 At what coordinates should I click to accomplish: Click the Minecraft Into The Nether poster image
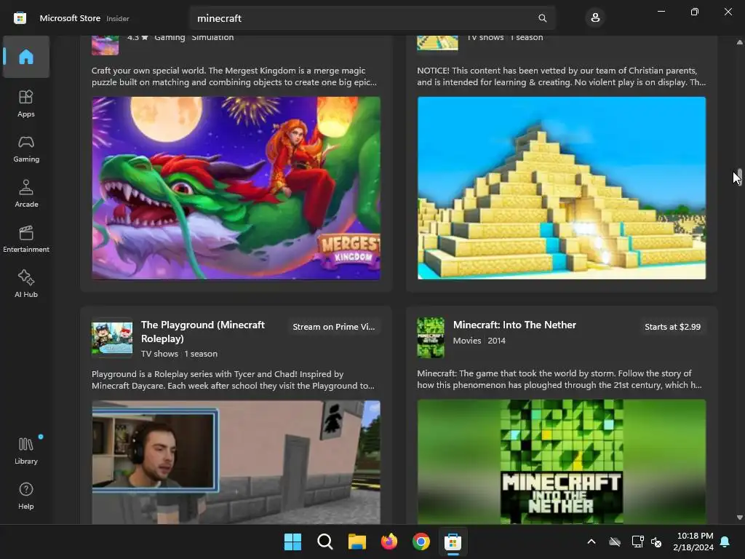[562, 462]
